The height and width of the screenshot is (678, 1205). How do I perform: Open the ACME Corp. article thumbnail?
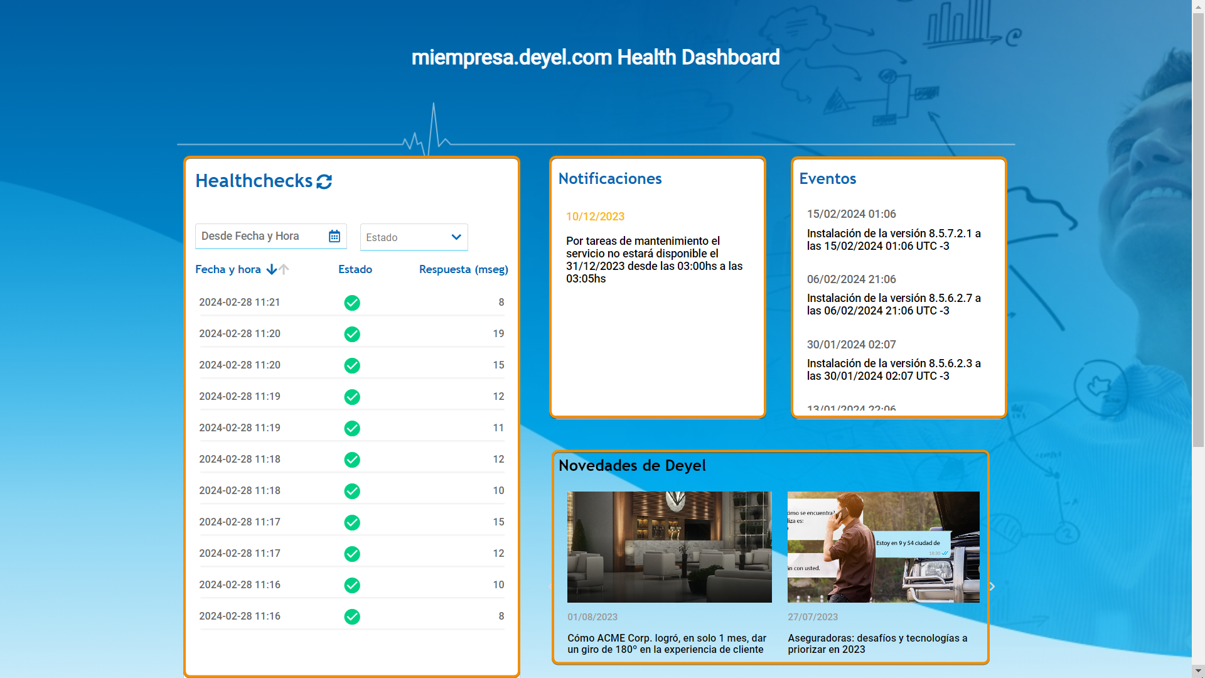(x=670, y=547)
